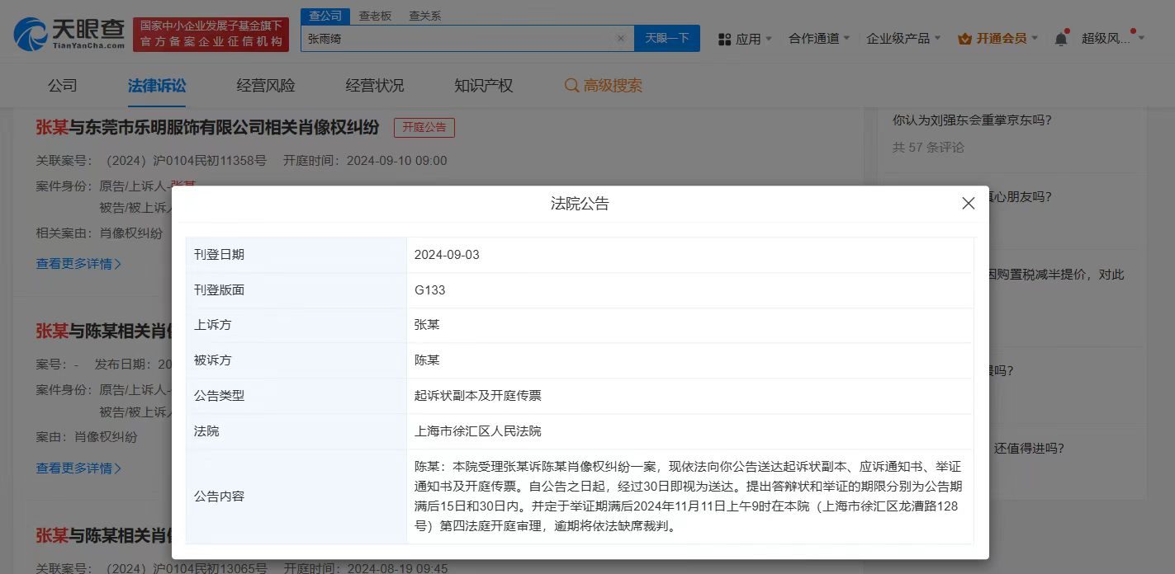Select the 公司 navigation tab
1175x574 pixels.
pos(64,85)
